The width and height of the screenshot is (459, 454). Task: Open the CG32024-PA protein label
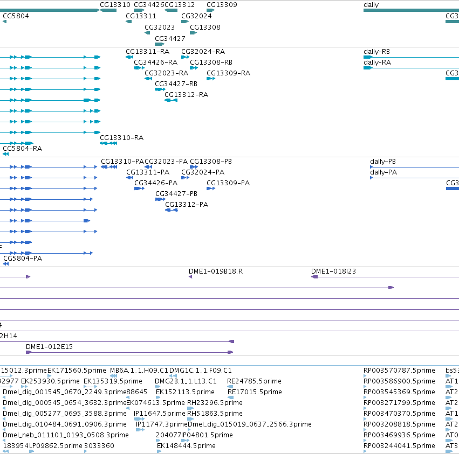pyautogui.click(x=203, y=172)
